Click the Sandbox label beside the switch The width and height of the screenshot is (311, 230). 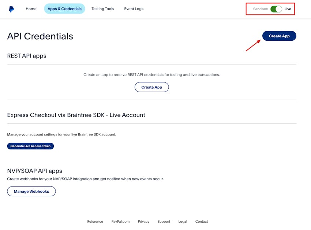point(261,9)
